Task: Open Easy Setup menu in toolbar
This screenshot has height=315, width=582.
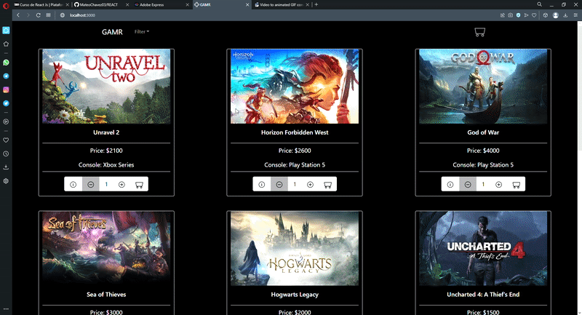Action: click(575, 15)
